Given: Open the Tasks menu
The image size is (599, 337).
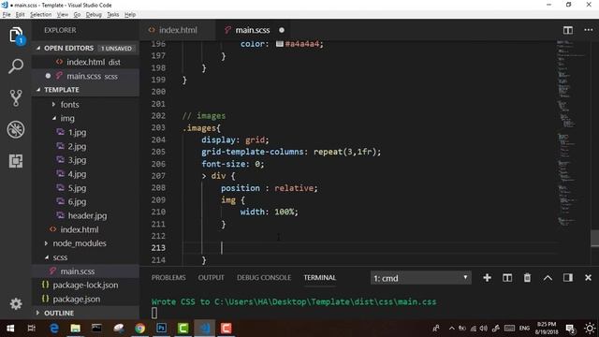Looking at the screenshot, I should 112,15.
